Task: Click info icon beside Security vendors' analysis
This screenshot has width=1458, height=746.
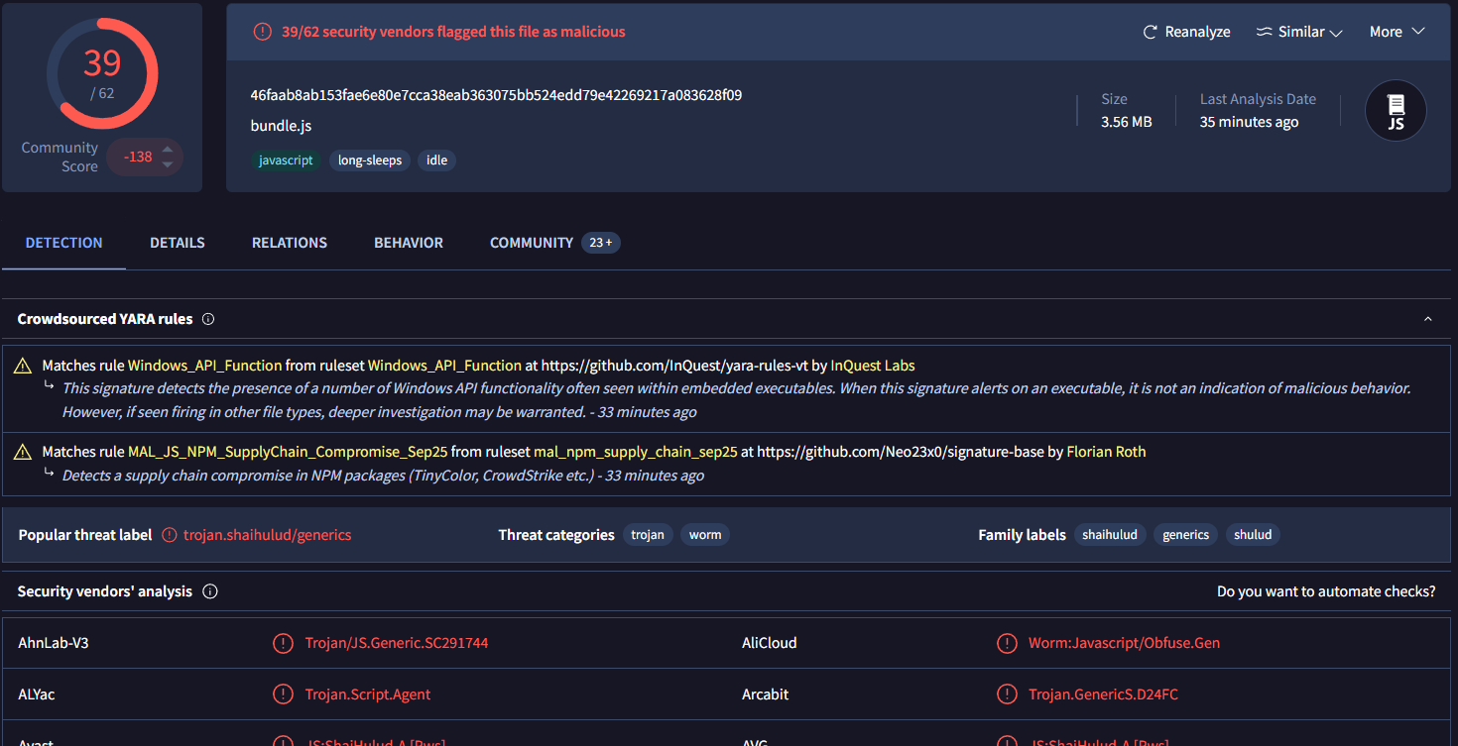Action: tap(209, 591)
